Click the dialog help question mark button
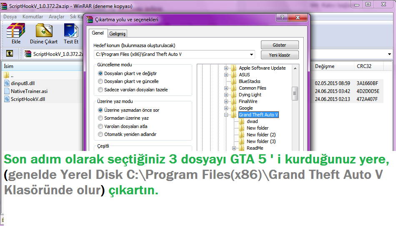 click(x=282, y=18)
